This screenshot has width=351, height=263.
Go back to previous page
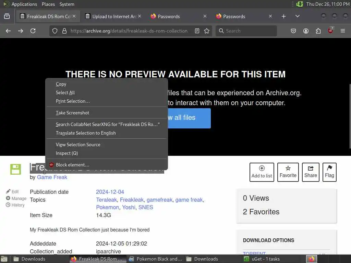click(x=8, y=31)
